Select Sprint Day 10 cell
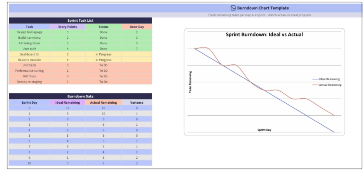Screen dimensions: 363x174 pos(29,163)
